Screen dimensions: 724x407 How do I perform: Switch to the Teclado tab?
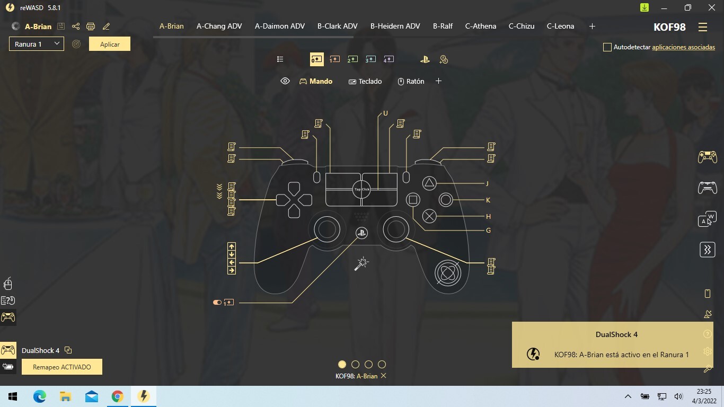[365, 81]
